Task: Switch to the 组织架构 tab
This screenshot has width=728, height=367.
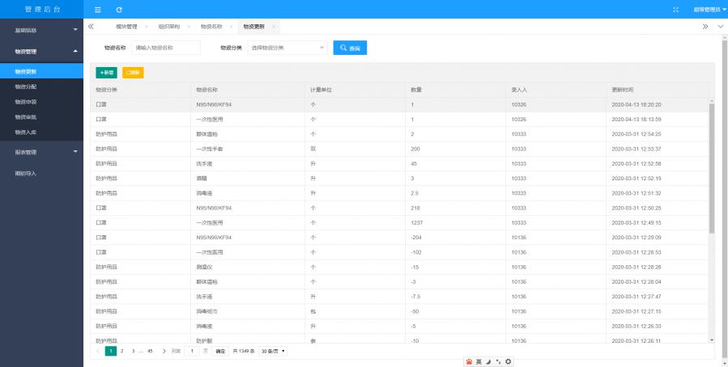Action: (169, 27)
